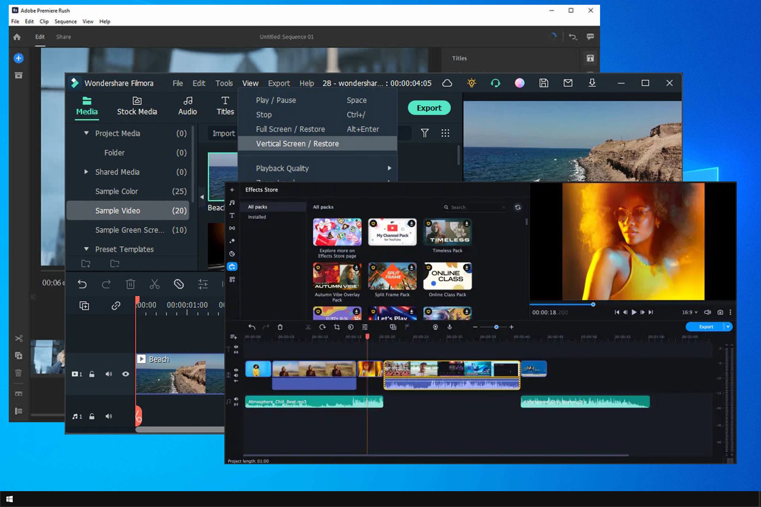The height and width of the screenshot is (507, 761).
Task: Click the refresh icon in Effects Store
Action: point(518,207)
